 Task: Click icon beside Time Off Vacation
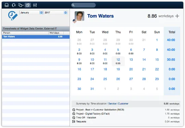click(x=74, y=118)
